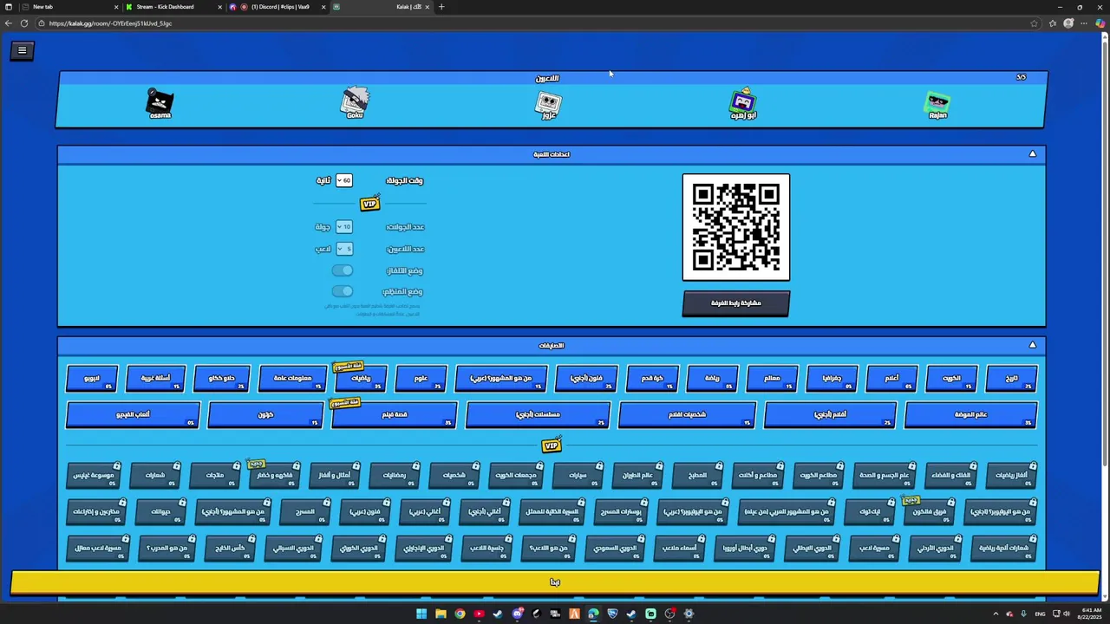
Task: Select the أفلام (أجنبي) category button
Action: click(x=830, y=415)
